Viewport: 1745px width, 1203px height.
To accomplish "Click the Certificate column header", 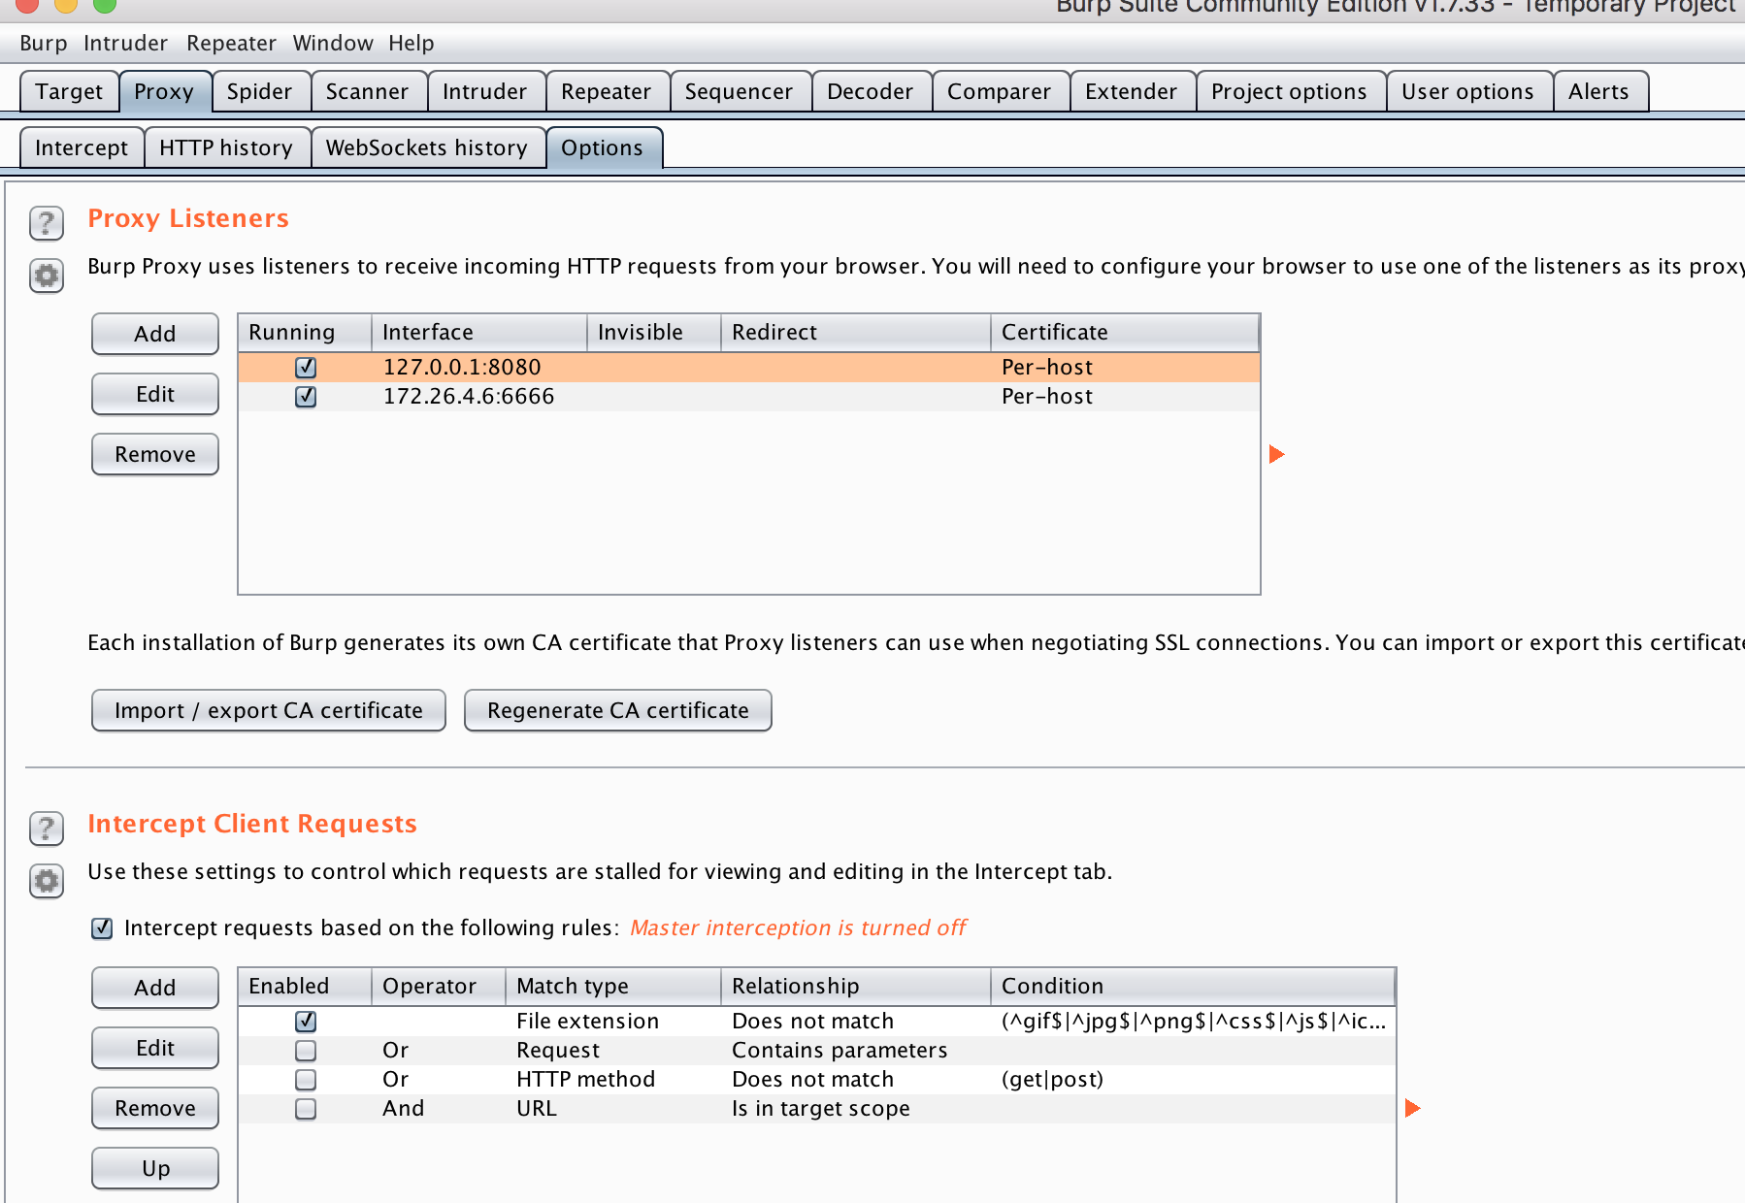I will tap(1126, 332).
